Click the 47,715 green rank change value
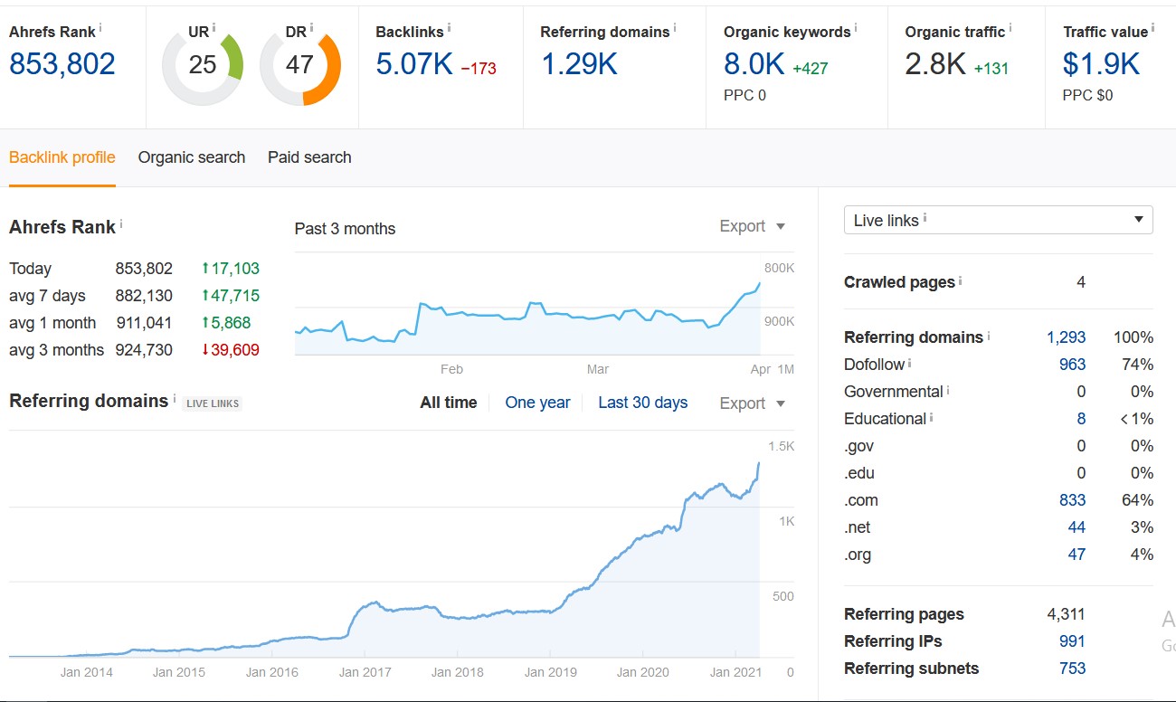The image size is (1176, 702). tap(231, 296)
